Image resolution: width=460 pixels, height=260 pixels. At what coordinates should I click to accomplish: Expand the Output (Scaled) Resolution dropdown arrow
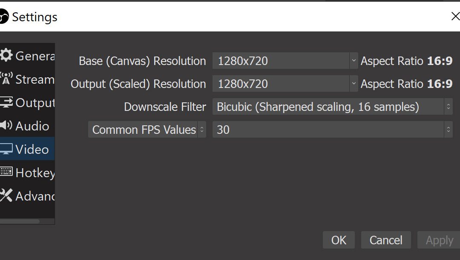[354, 84]
